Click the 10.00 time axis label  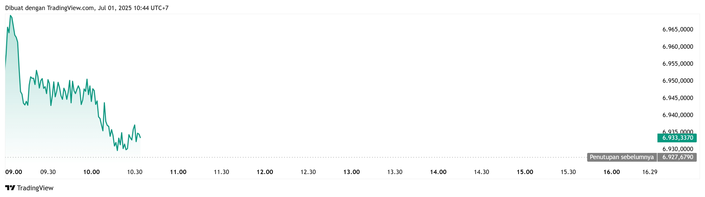coord(91,172)
